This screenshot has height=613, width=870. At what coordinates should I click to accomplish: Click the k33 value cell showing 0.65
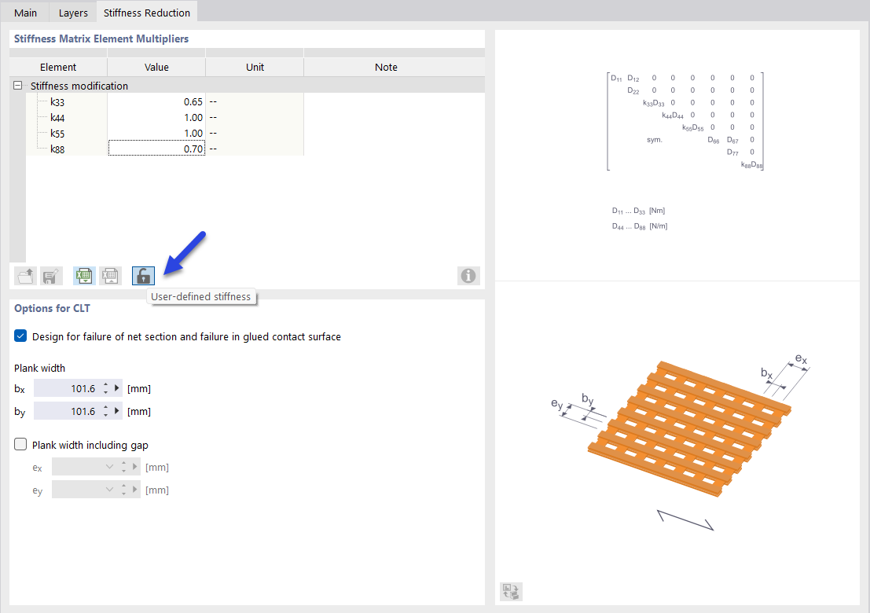(x=156, y=100)
